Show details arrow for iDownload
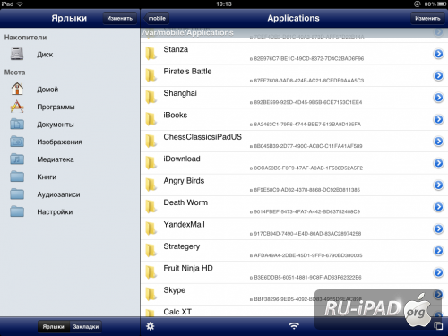 click(x=438, y=163)
